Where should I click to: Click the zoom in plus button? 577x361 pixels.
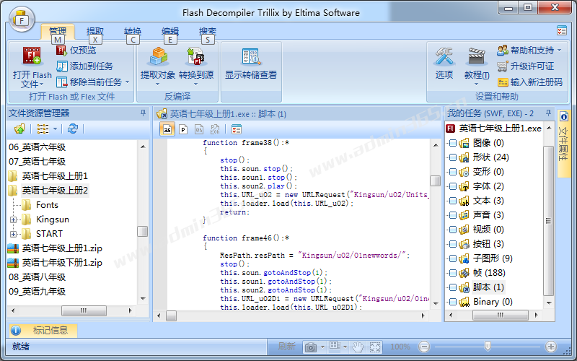click(x=551, y=347)
